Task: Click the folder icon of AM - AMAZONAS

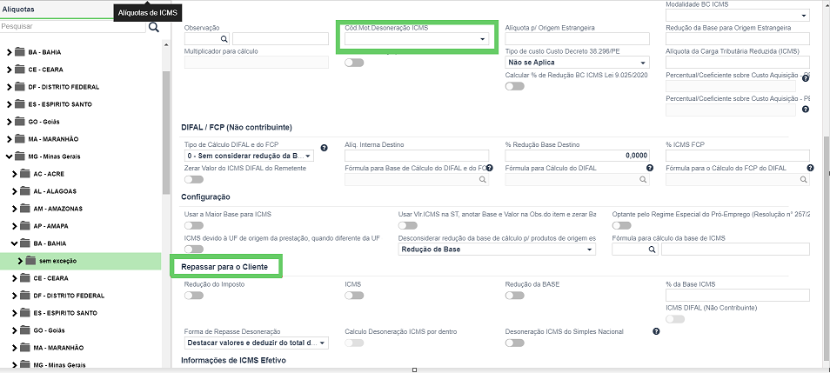Action: point(25,209)
